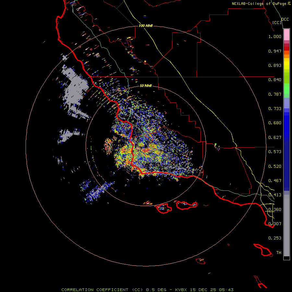Click the Correlation Coefficient KVBX caption text
The height and width of the screenshot is (292, 292).
pyautogui.click(x=147, y=290)
